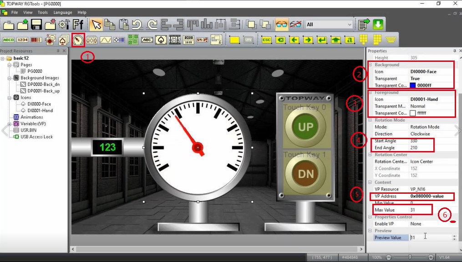Select the backspace key element tool
462x262 pixels.
click(280, 40)
